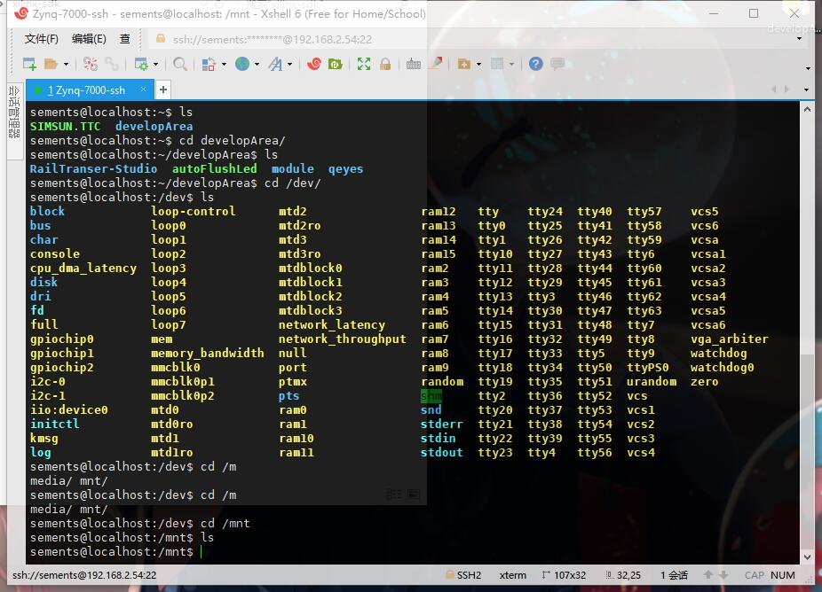Open Help via the blue question mark

[x=535, y=64]
